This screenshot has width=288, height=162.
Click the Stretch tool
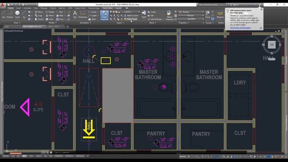[39, 19]
